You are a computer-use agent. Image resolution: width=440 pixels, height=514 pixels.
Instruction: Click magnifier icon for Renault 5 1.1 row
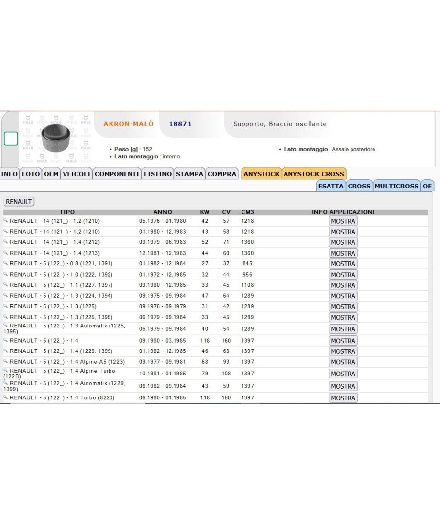pos(5,284)
